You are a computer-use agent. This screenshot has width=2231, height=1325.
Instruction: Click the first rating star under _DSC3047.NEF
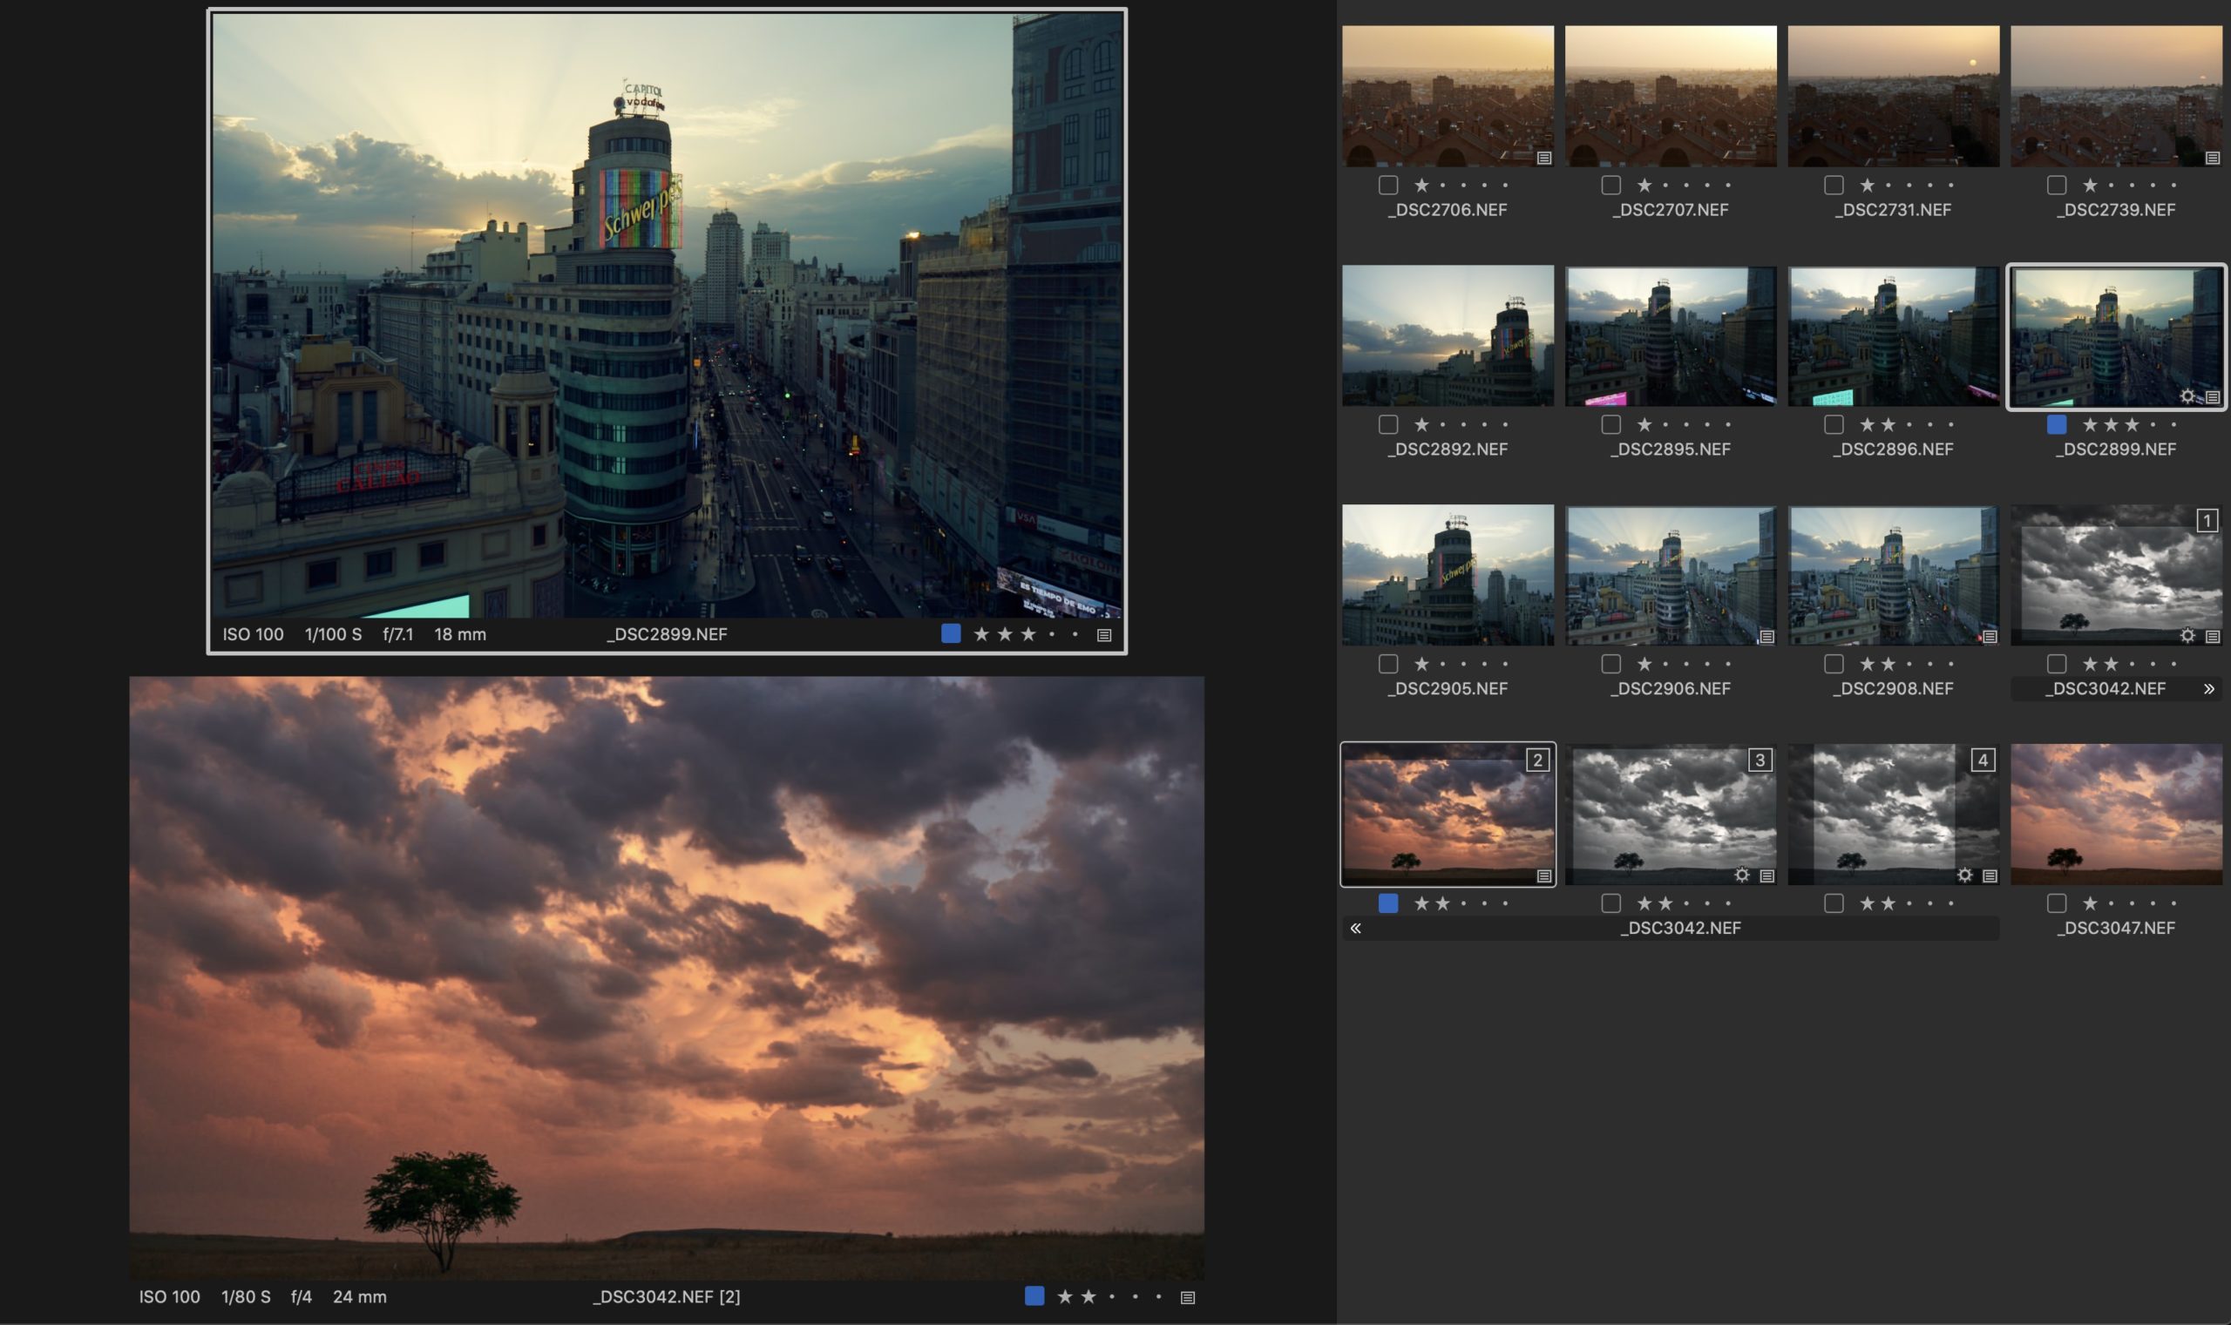click(x=2090, y=902)
